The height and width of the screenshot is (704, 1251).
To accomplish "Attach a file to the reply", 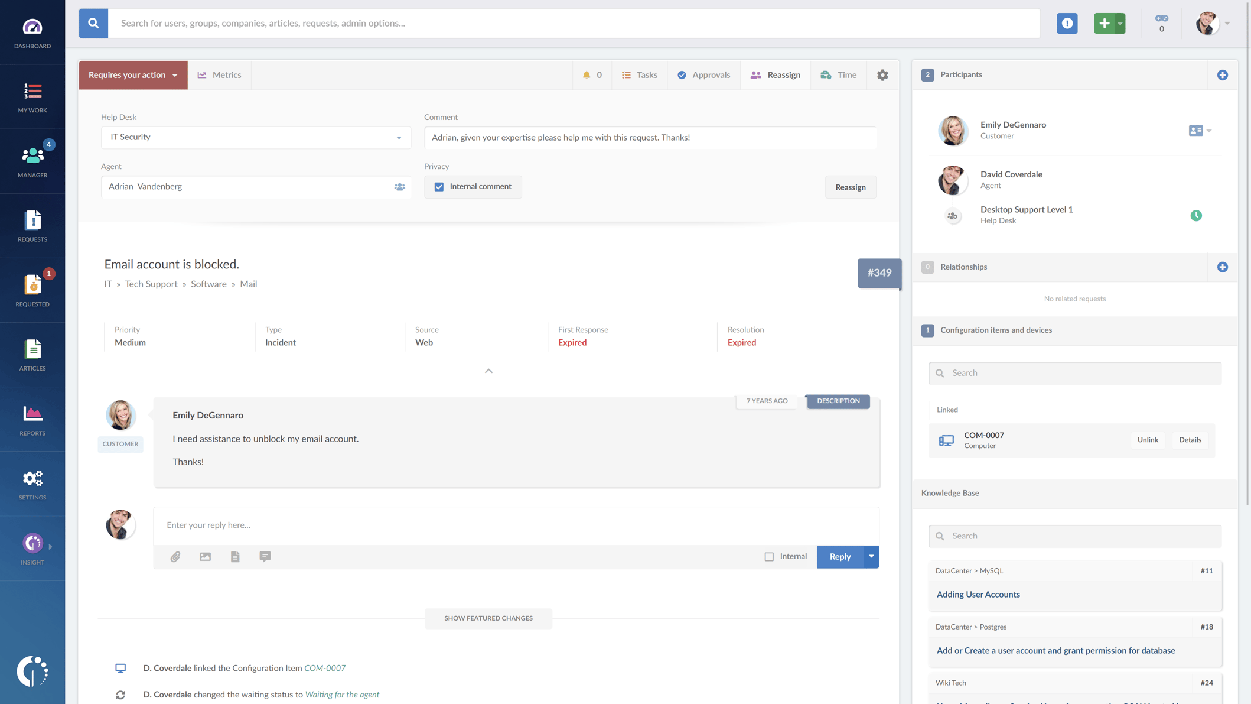I will coord(175,556).
